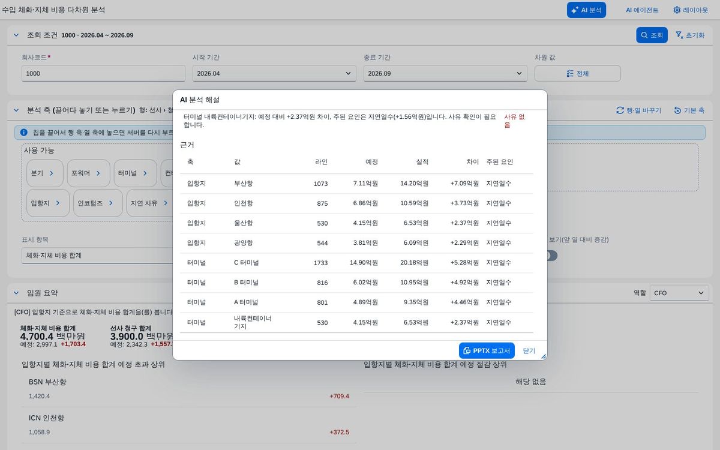The height and width of the screenshot is (450, 720).
Task: Click the 값 column header
Action: 238,162
